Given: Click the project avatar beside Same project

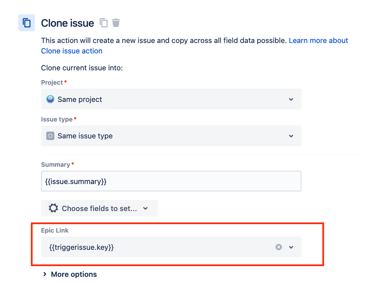Looking at the screenshot, I should point(50,99).
